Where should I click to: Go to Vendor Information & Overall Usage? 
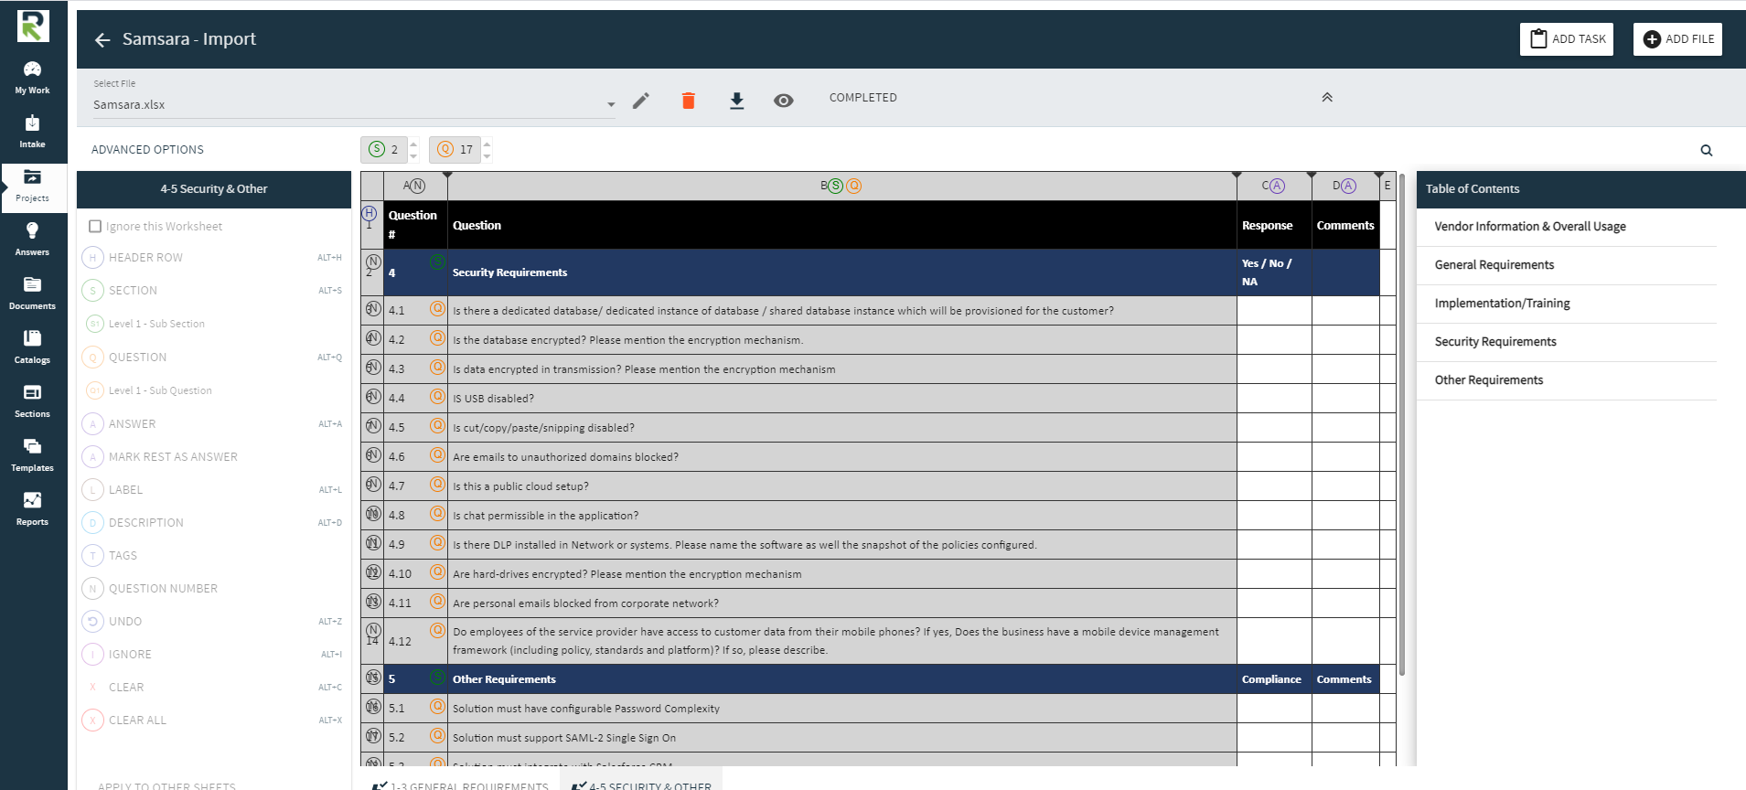(1530, 227)
